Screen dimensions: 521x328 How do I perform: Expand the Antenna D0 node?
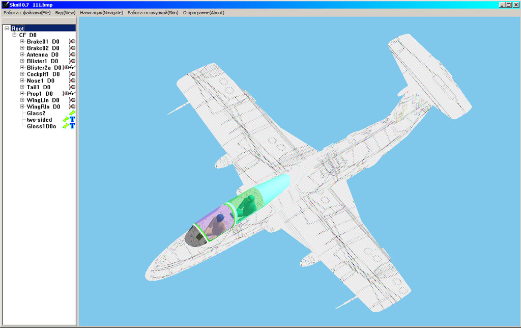[x=22, y=54]
